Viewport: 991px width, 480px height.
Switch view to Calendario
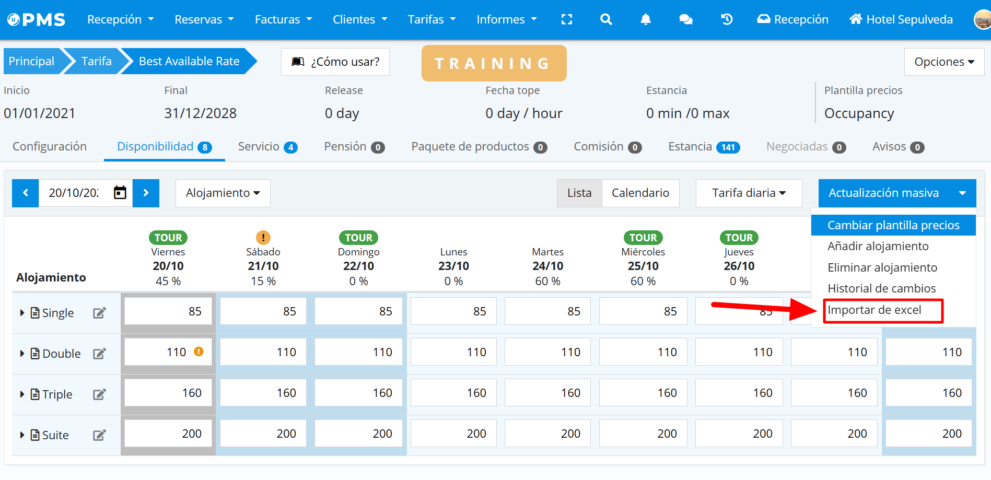point(640,193)
